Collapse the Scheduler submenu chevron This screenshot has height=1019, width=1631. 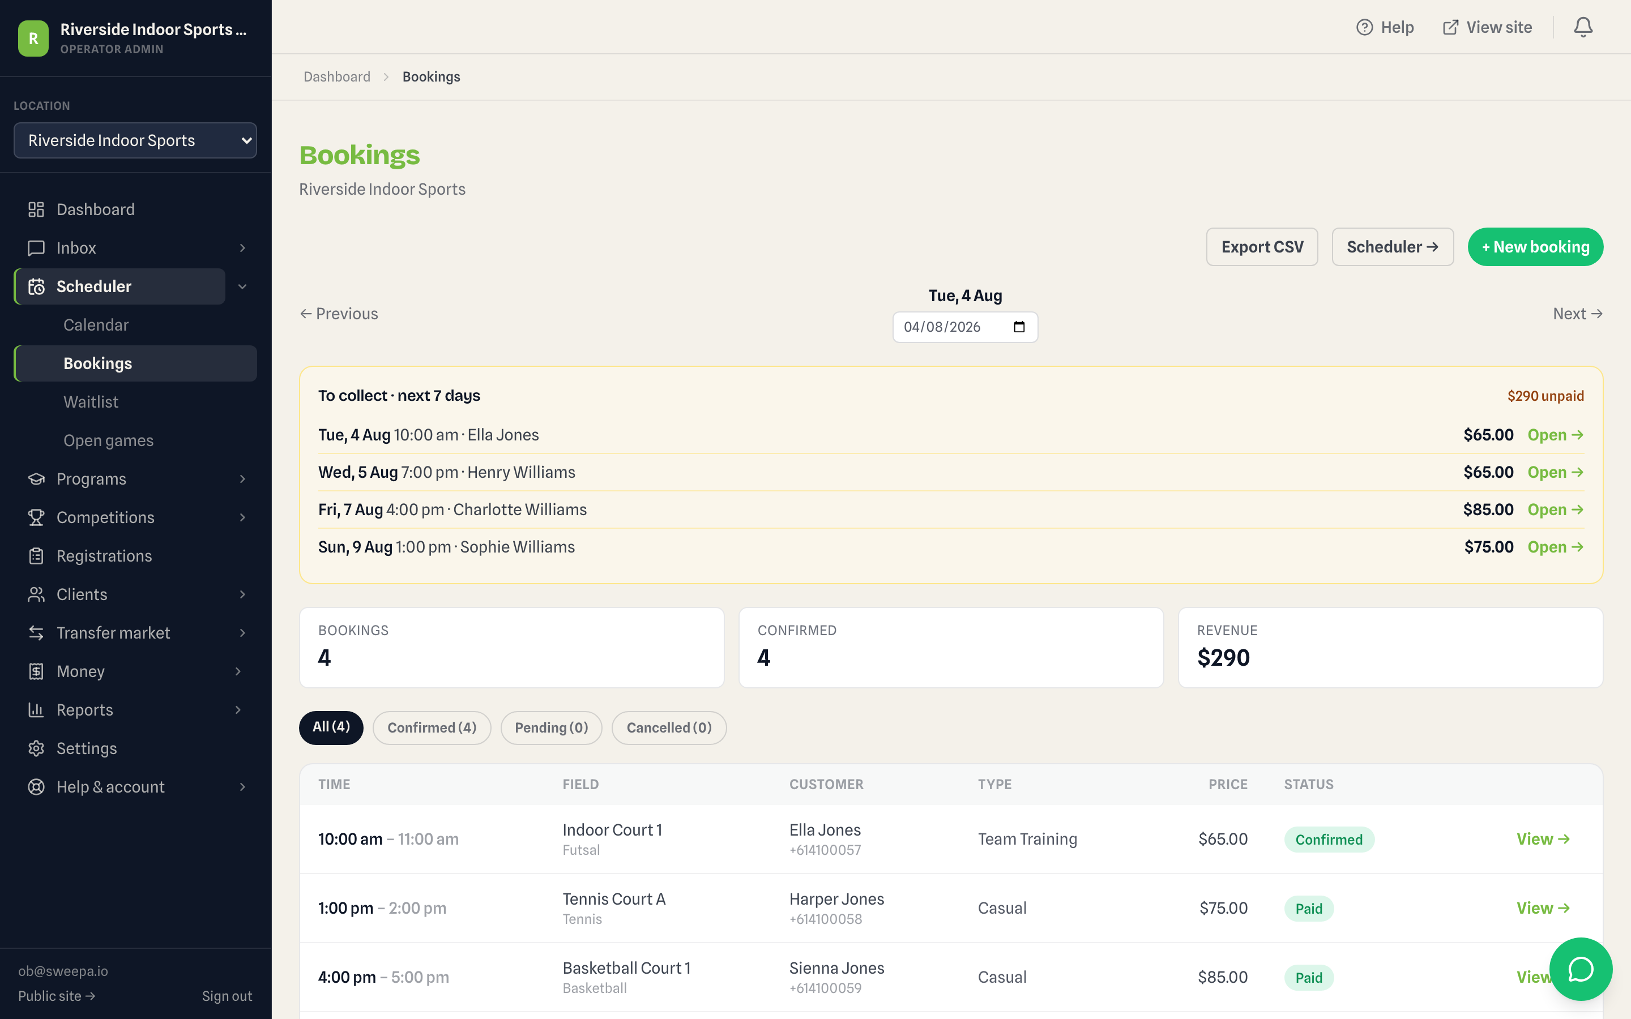(242, 286)
